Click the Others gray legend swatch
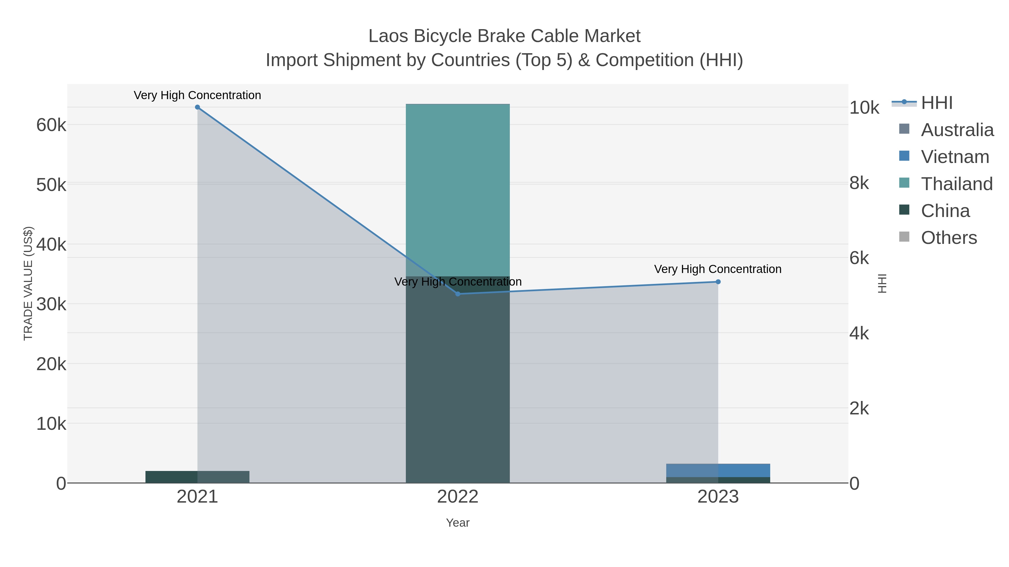 click(x=904, y=237)
